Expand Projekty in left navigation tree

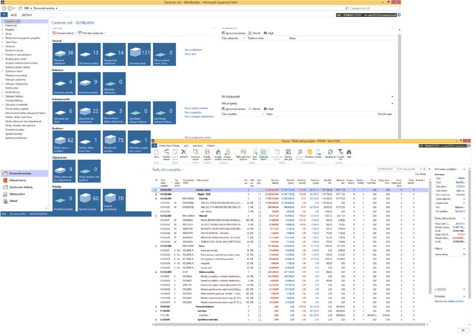tap(3, 30)
